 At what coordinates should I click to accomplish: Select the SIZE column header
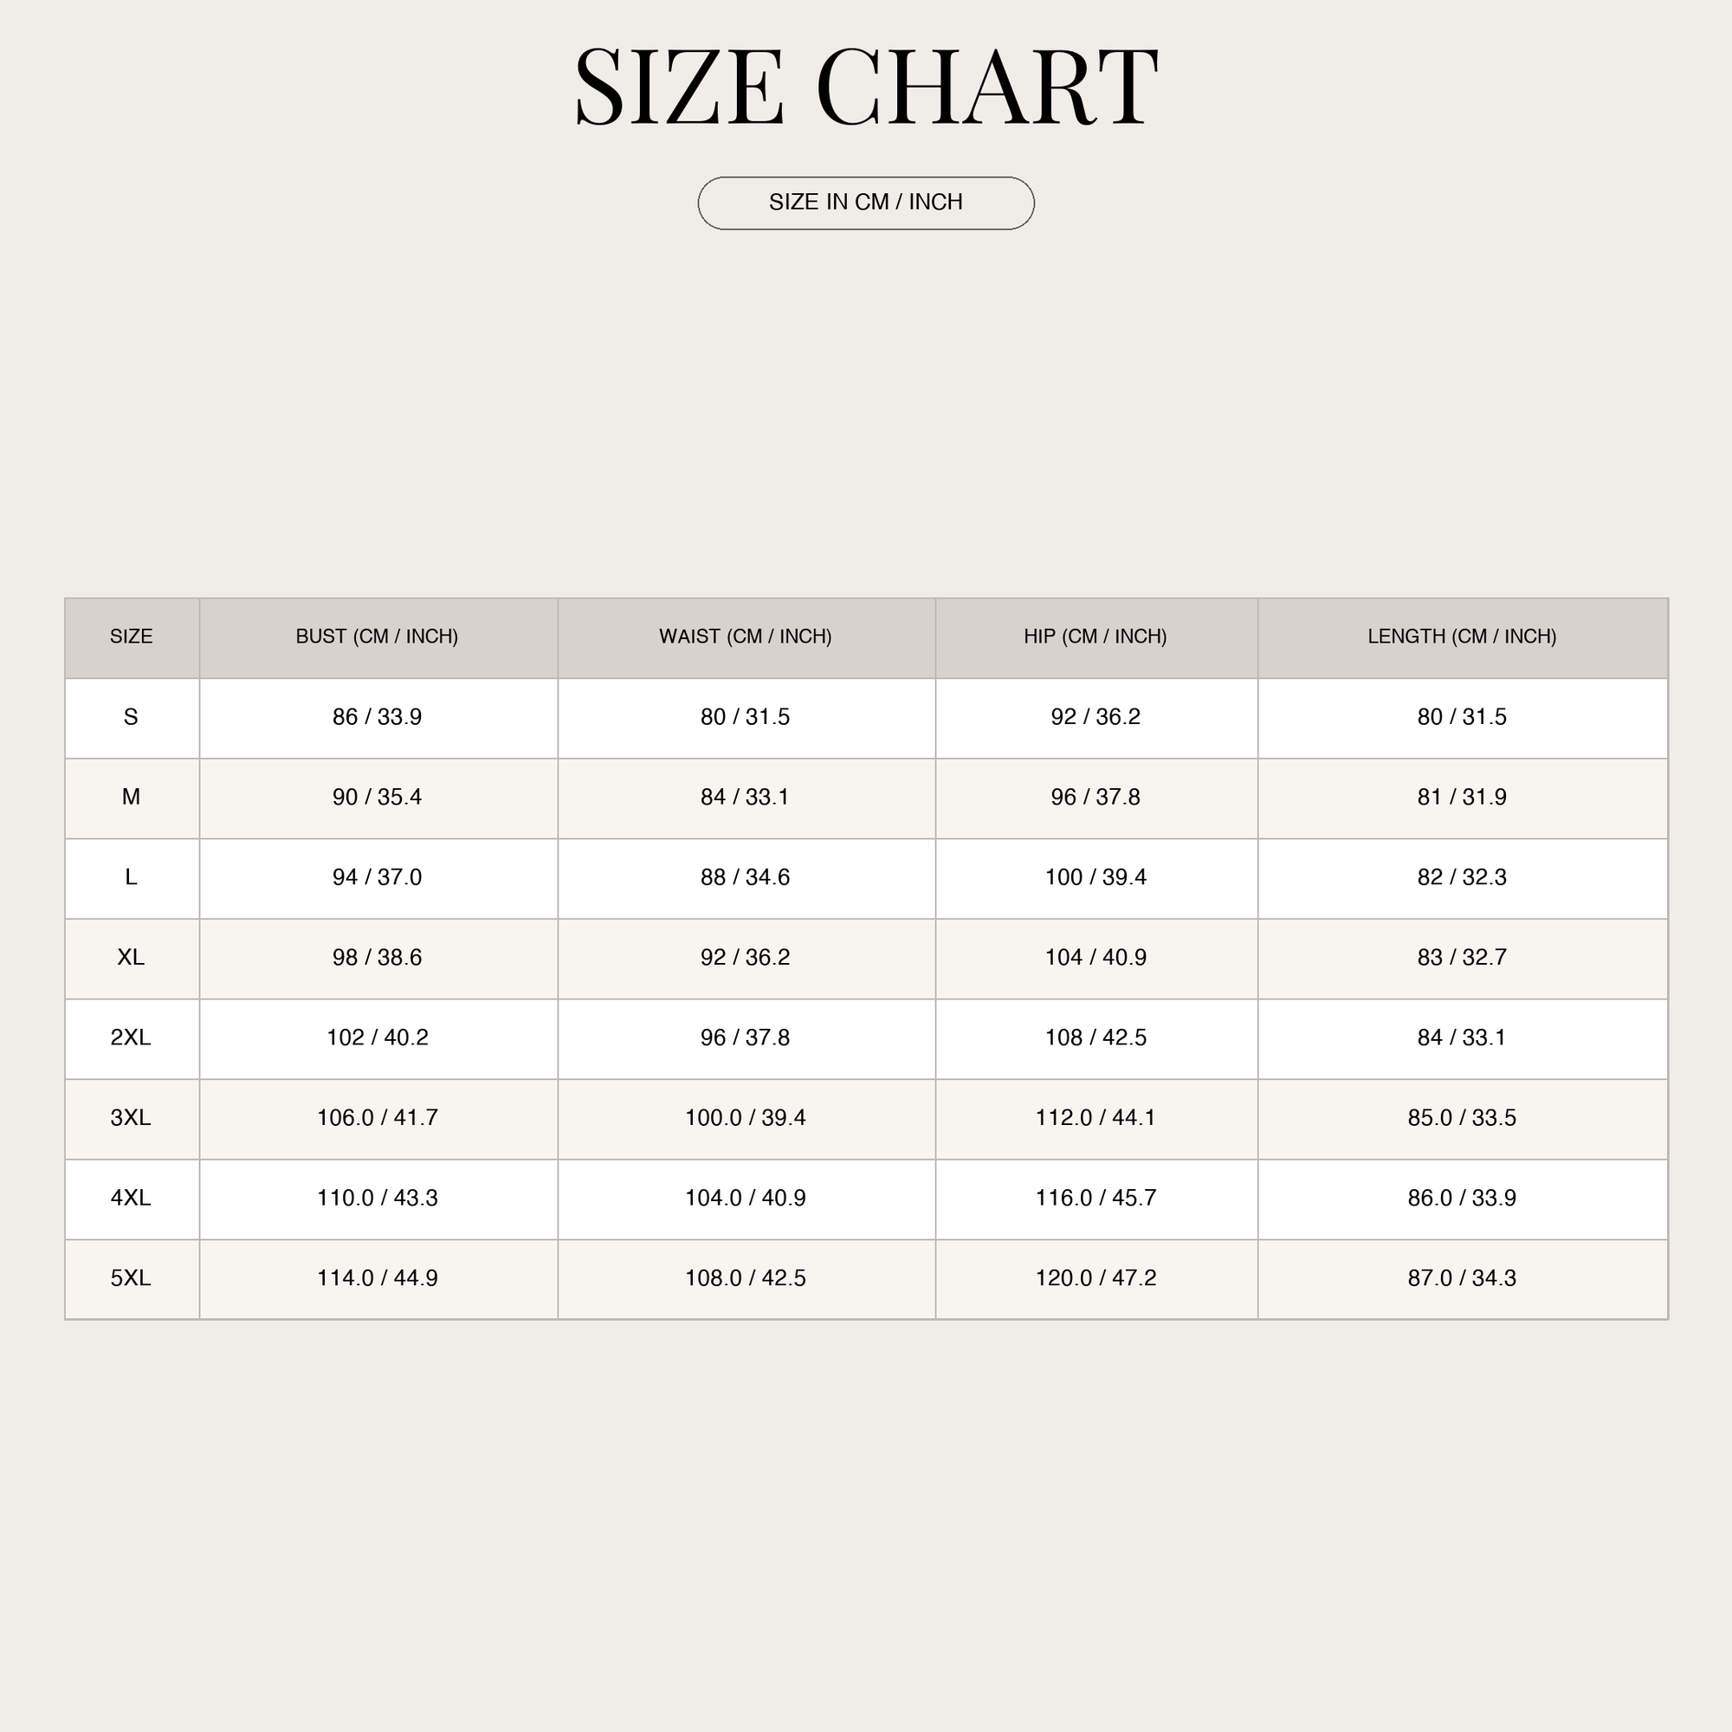click(x=131, y=637)
